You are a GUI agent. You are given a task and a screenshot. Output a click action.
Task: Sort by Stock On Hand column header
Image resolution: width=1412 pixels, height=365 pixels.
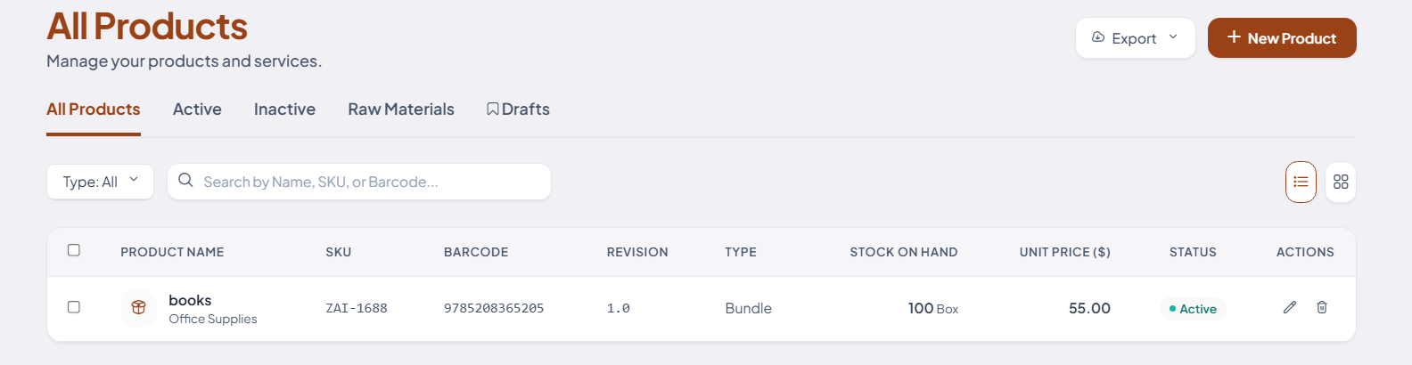(903, 252)
